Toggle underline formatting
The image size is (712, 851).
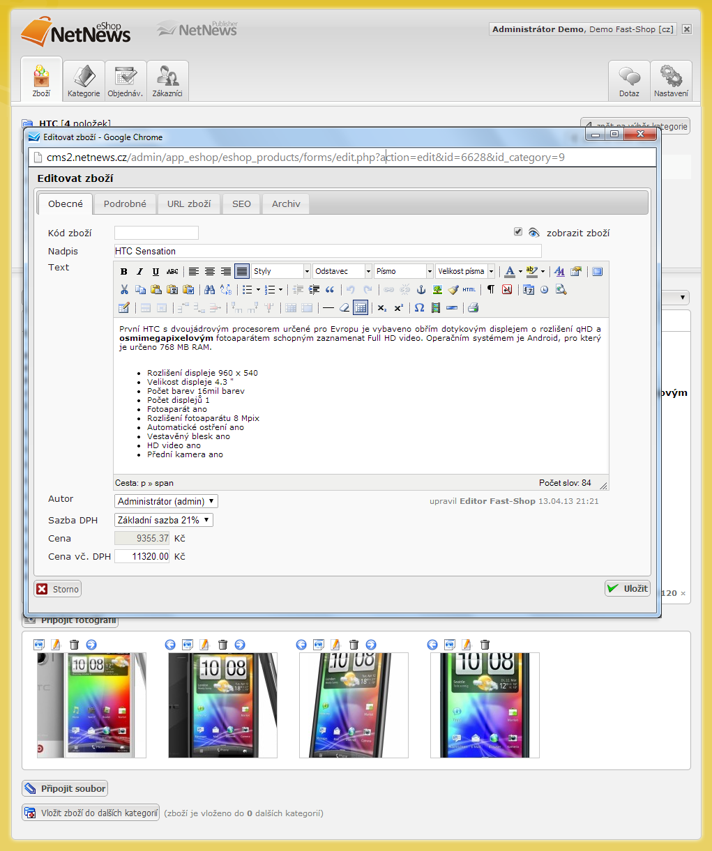click(x=156, y=271)
